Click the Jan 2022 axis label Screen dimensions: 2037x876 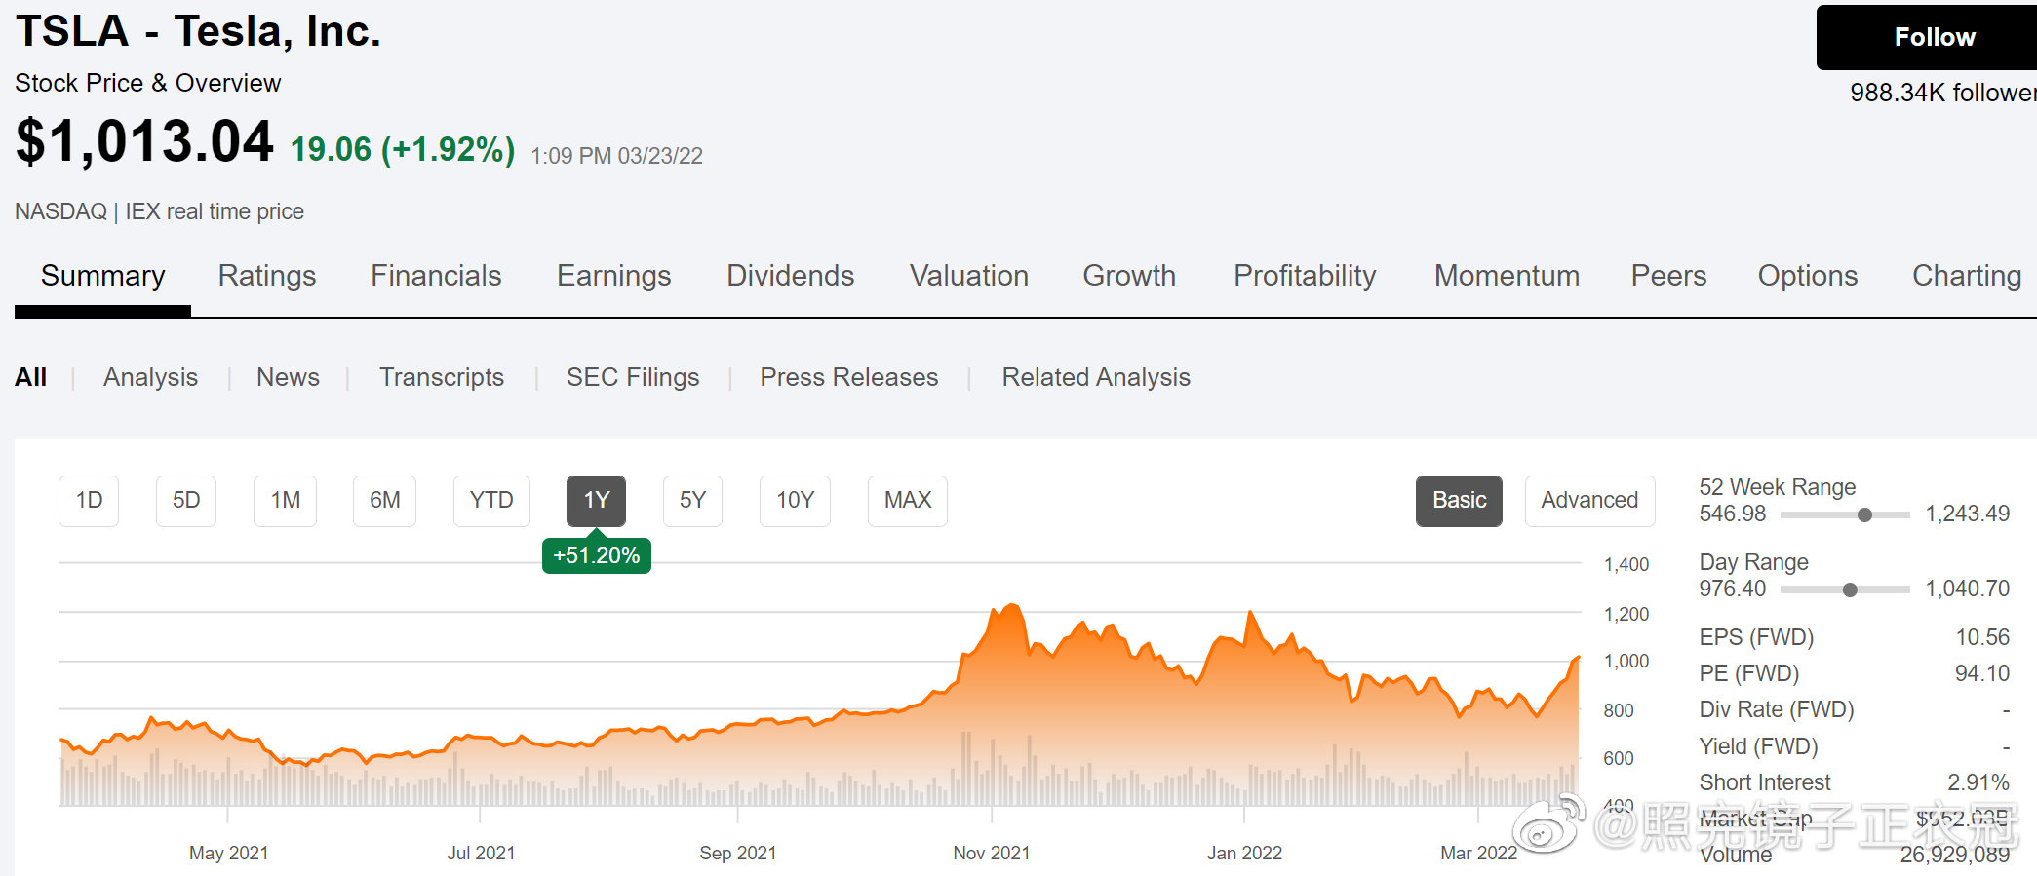1244,853
